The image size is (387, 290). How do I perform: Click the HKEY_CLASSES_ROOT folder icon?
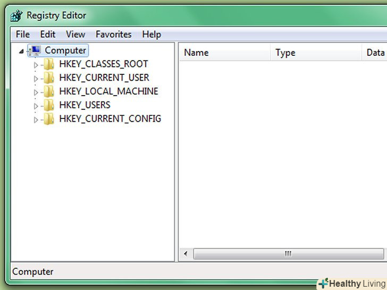[x=49, y=64]
